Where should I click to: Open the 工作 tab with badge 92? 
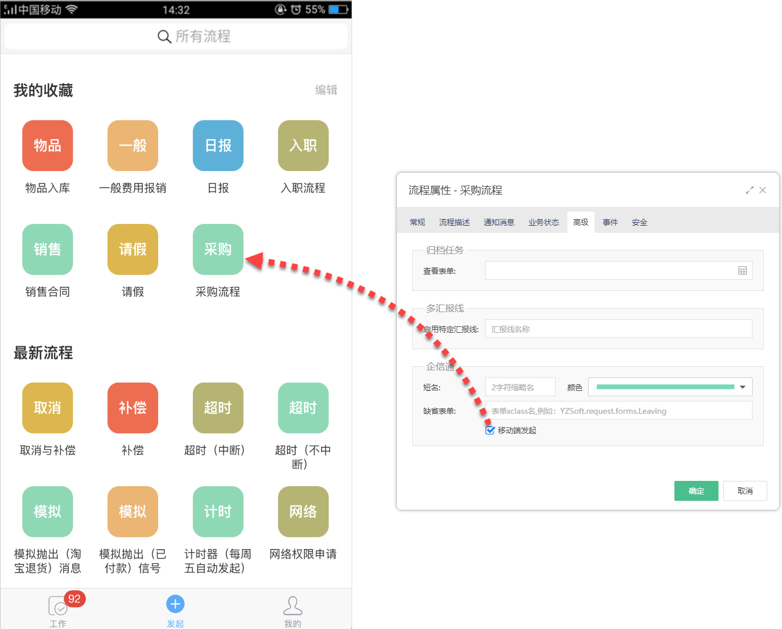coord(58,610)
